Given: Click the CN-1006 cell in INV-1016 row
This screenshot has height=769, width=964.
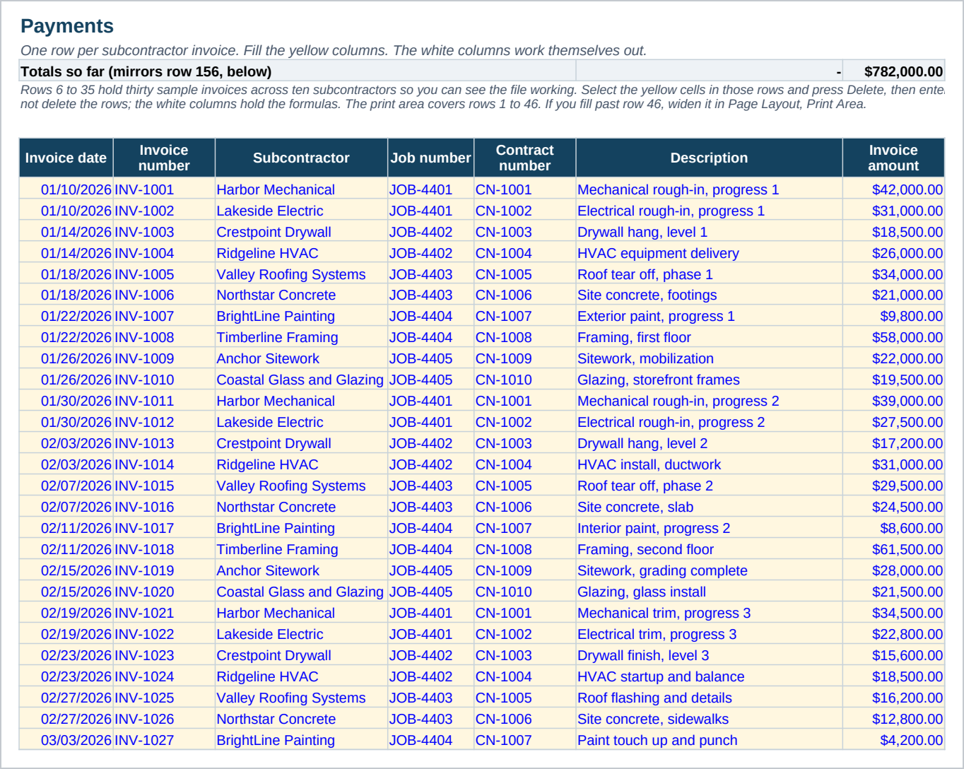Looking at the screenshot, I should click(x=524, y=507).
